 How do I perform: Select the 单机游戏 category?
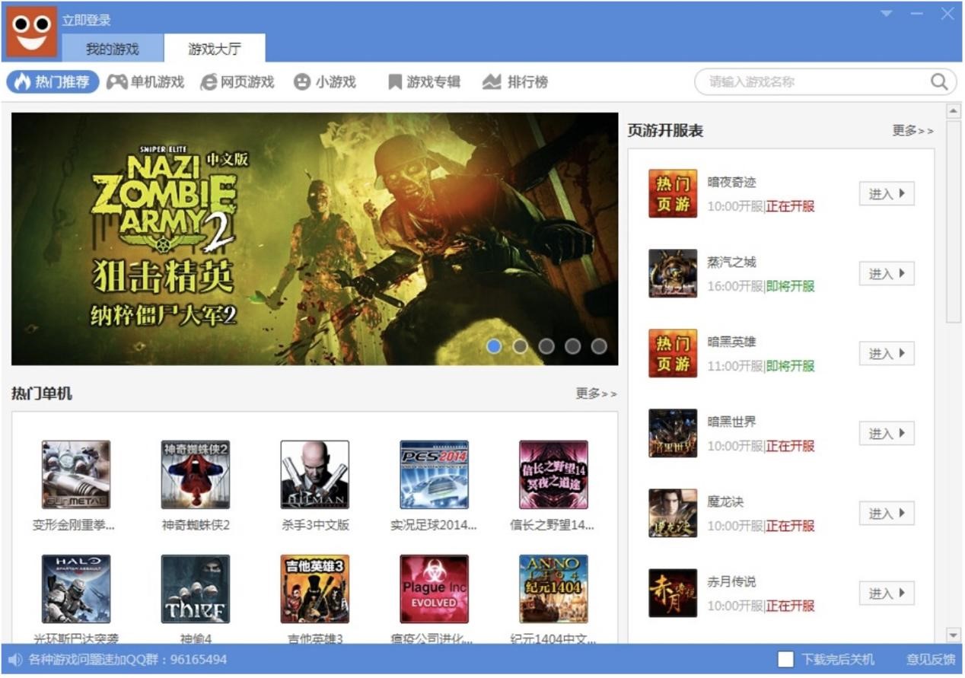[145, 81]
